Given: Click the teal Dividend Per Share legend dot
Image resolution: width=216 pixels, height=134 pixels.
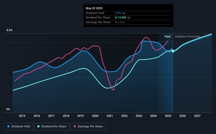Looking at the screenshot, I should 38,126.
